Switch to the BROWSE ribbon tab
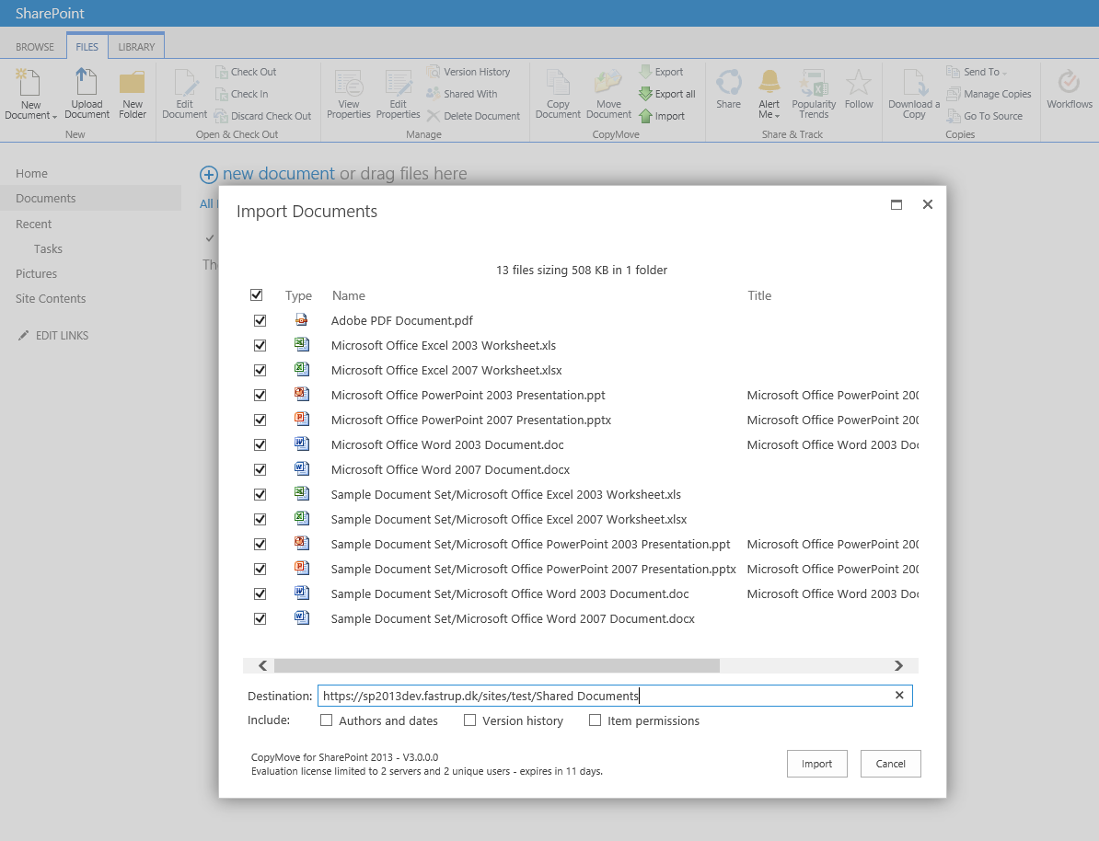 [35, 47]
